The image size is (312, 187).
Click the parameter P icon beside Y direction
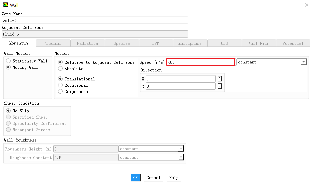(x=220, y=86)
